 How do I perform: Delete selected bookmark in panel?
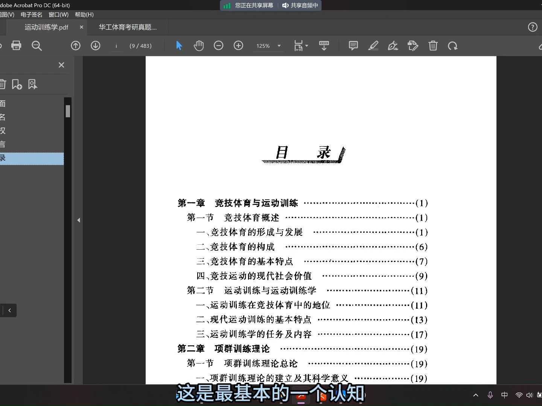pos(2,84)
